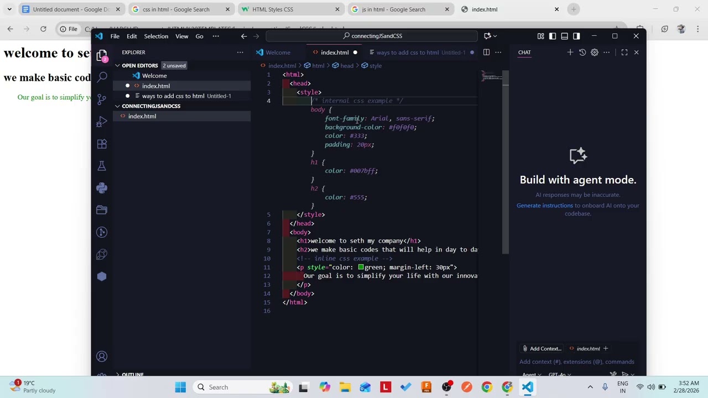
Task: Split the editor to the right
Action: (x=486, y=53)
